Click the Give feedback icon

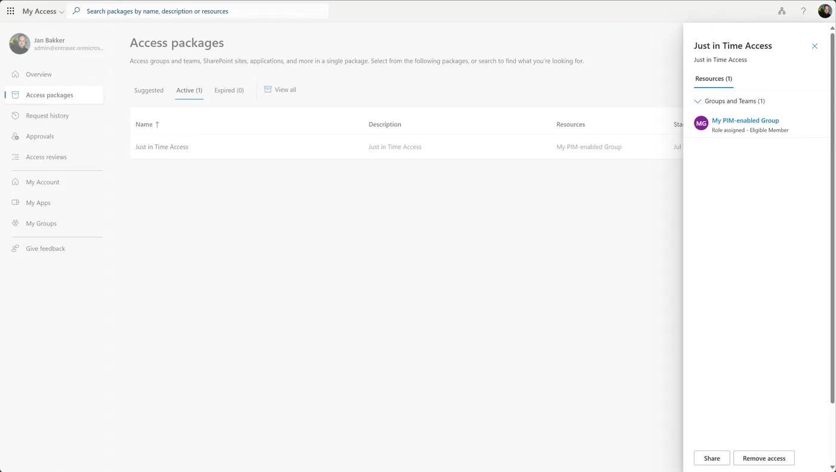[x=16, y=248]
